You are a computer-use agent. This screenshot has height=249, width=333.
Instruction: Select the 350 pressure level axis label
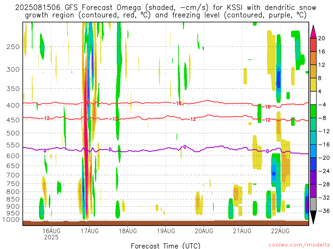point(13,89)
